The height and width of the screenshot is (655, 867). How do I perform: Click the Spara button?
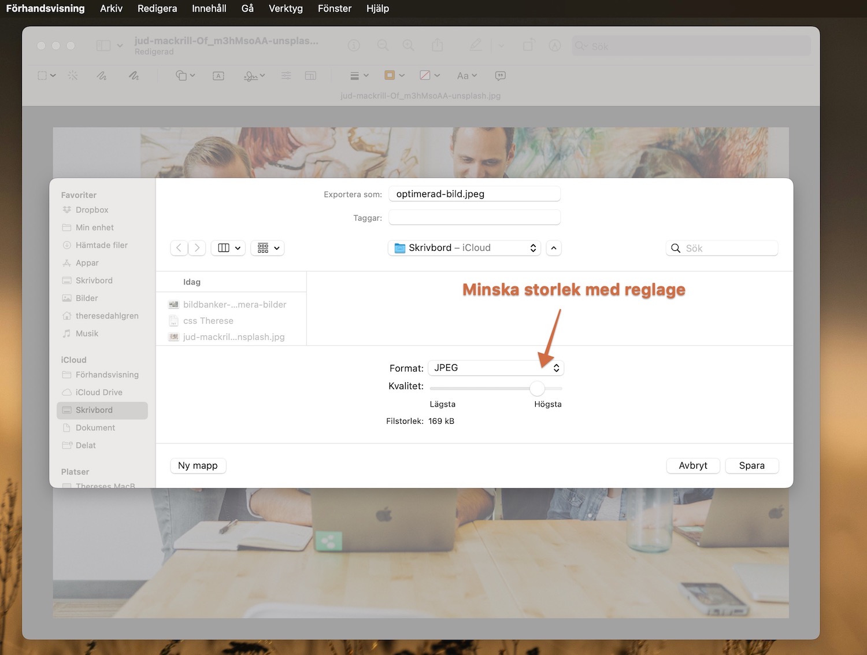click(x=751, y=466)
